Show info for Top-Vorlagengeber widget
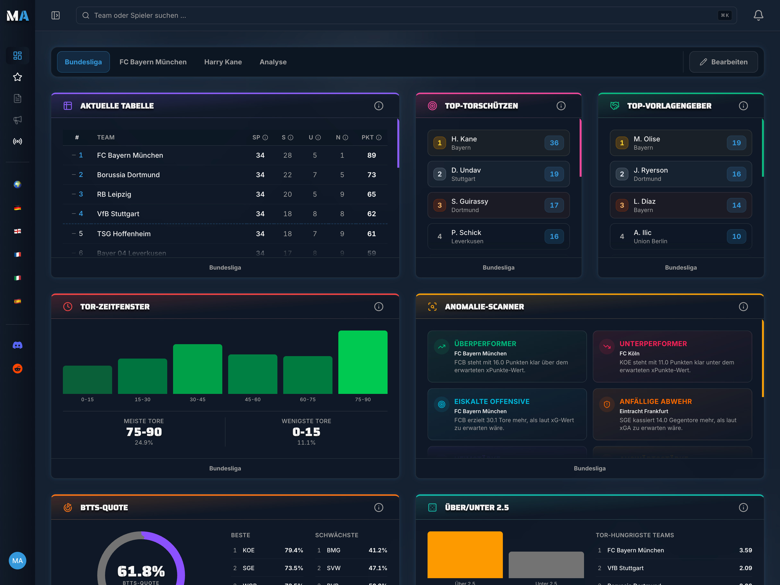The height and width of the screenshot is (585, 780). coord(743,106)
